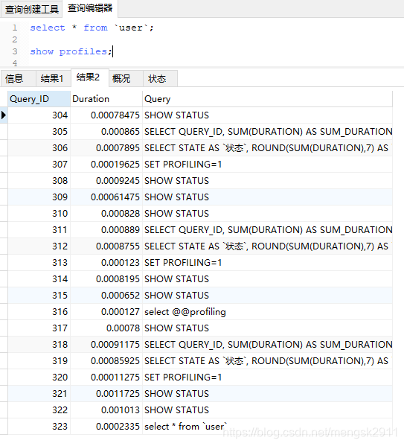
Task: Select Duration cell 0.00078475
Action: [x=106, y=115]
